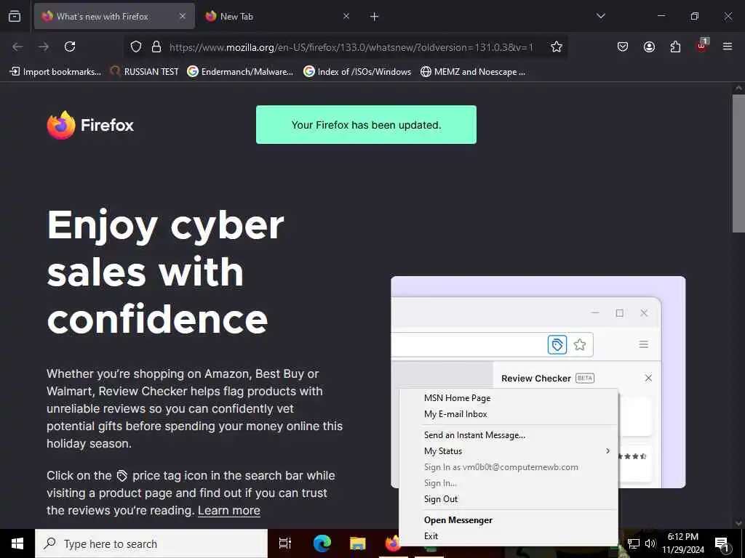745x558 pixels.
Task: Switch to the 'New Tab' tab
Action: (278, 16)
